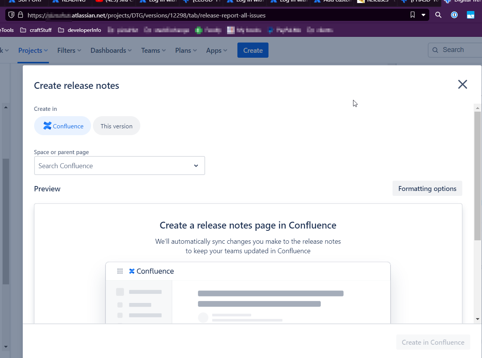Click the dialog vertical scrollbar
The width and height of the screenshot is (482, 358).
tap(478, 176)
